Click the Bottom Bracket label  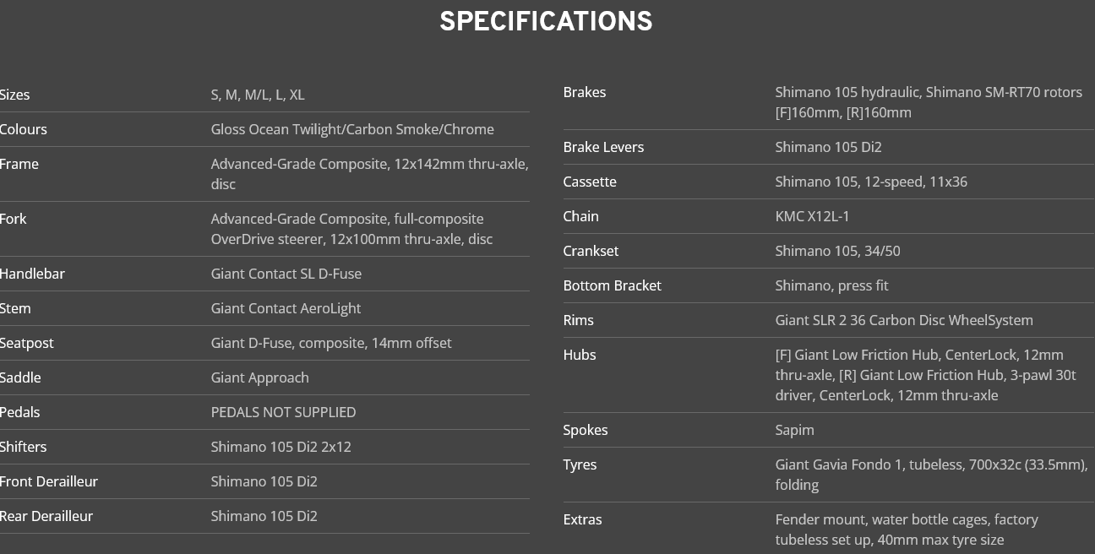coord(612,285)
